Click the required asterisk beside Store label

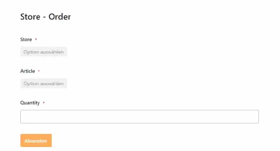point(36,39)
